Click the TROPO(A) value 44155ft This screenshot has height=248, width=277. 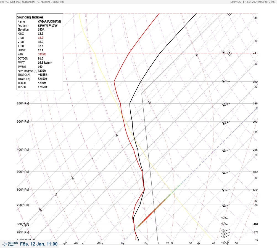tap(43, 75)
